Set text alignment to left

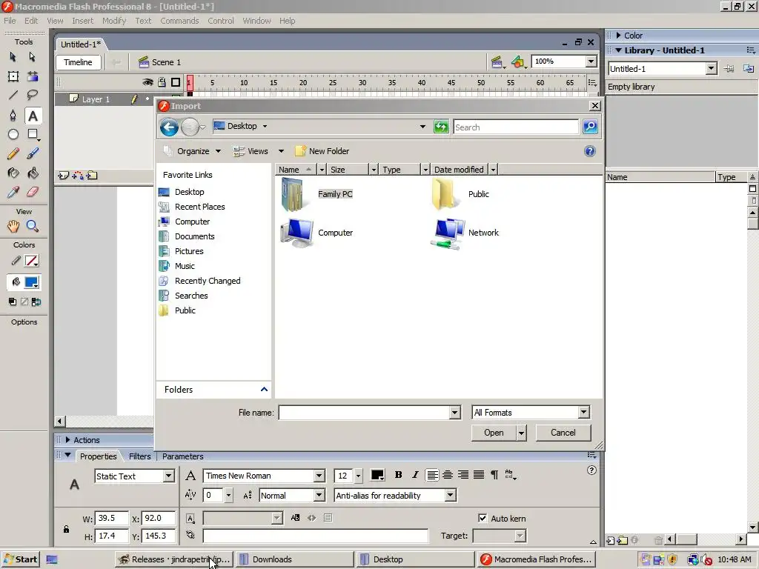click(432, 475)
